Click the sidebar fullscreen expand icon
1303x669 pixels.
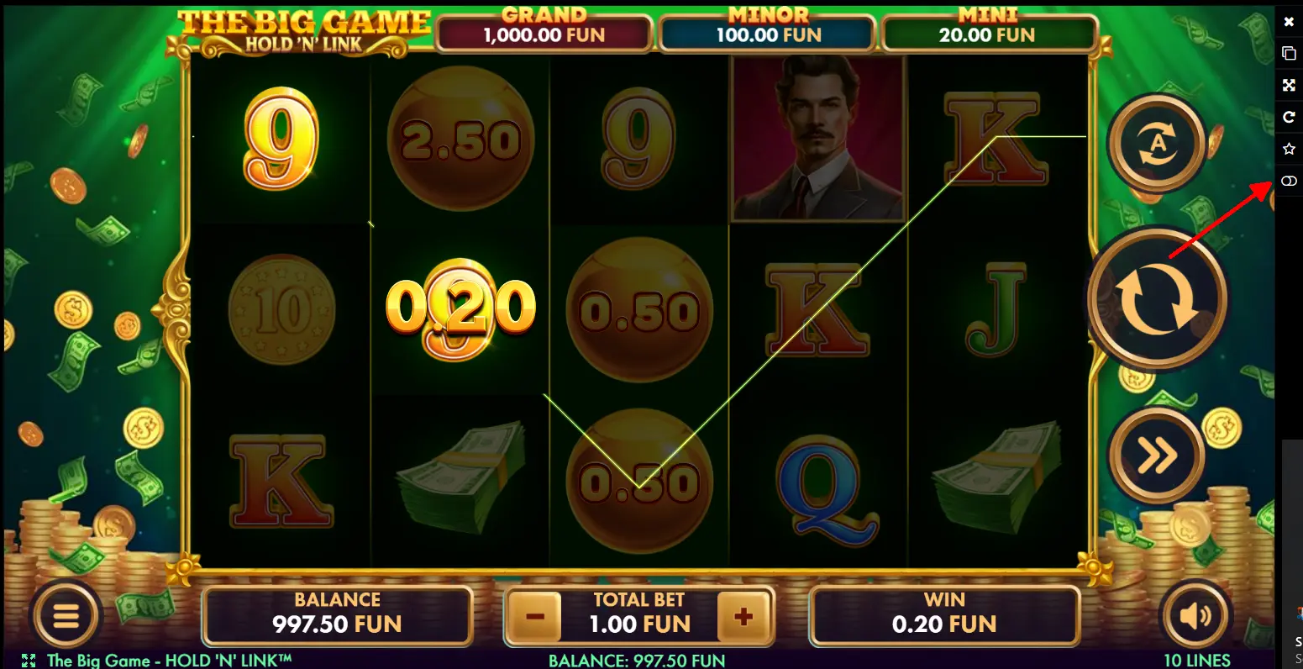point(1289,85)
